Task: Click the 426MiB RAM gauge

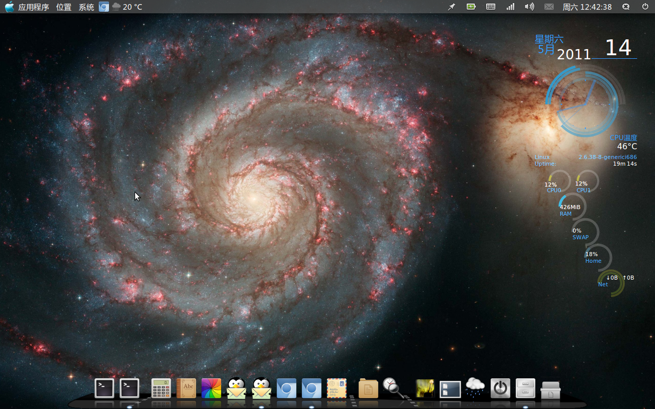Action: pos(573,206)
